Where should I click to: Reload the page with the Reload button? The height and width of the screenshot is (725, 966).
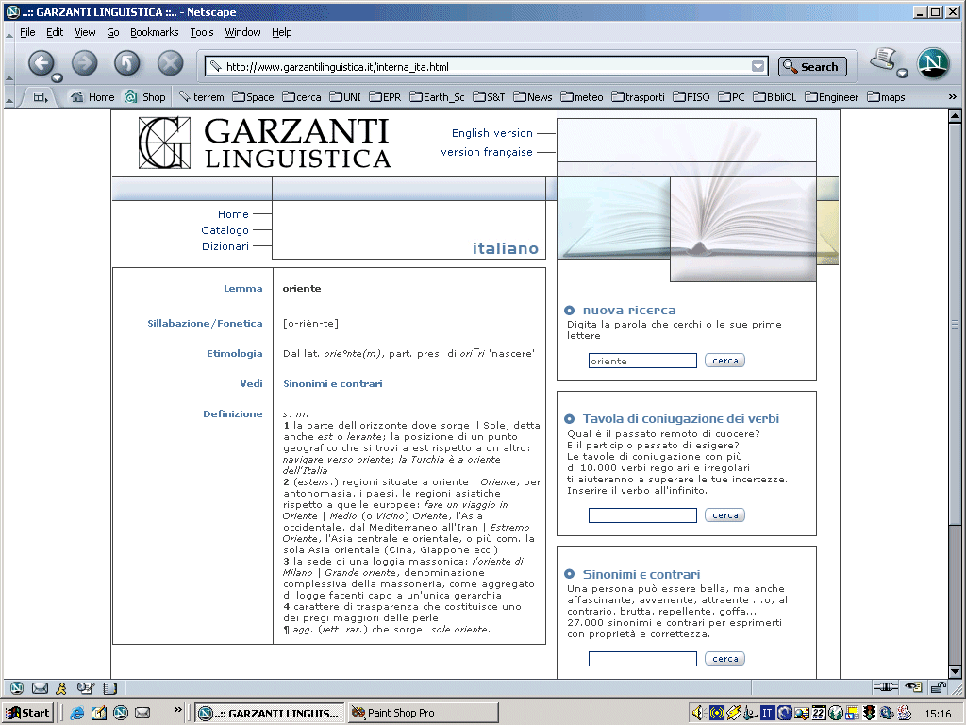[x=127, y=63]
